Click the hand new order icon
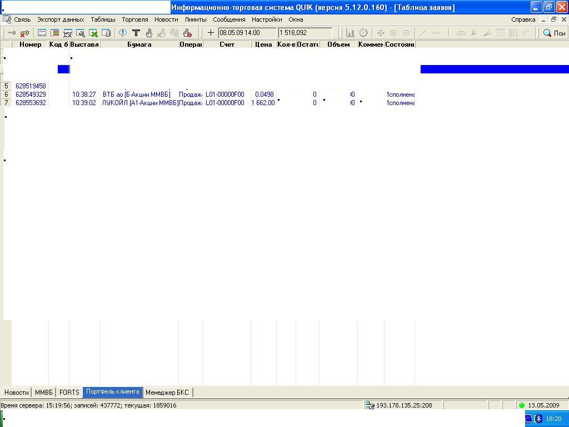Viewport: 569px width, 427px height. tap(149, 33)
